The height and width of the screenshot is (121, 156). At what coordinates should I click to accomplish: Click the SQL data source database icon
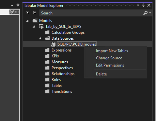[x=53, y=44]
